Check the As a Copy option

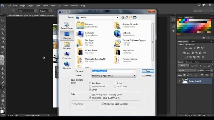90,83
